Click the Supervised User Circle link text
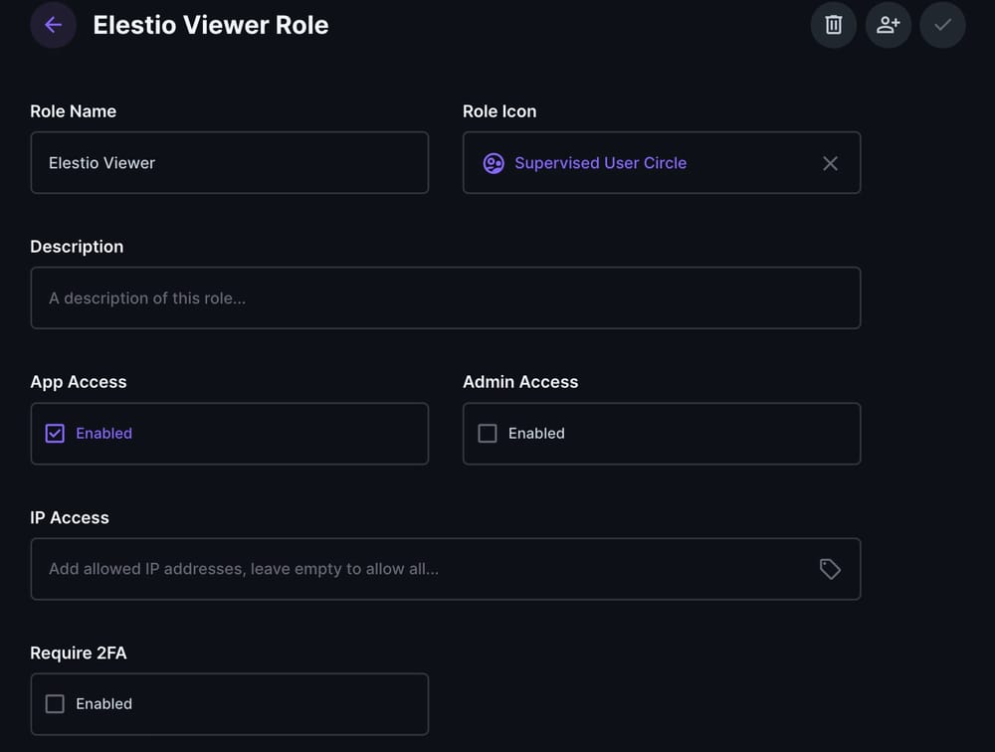 click(601, 162)
